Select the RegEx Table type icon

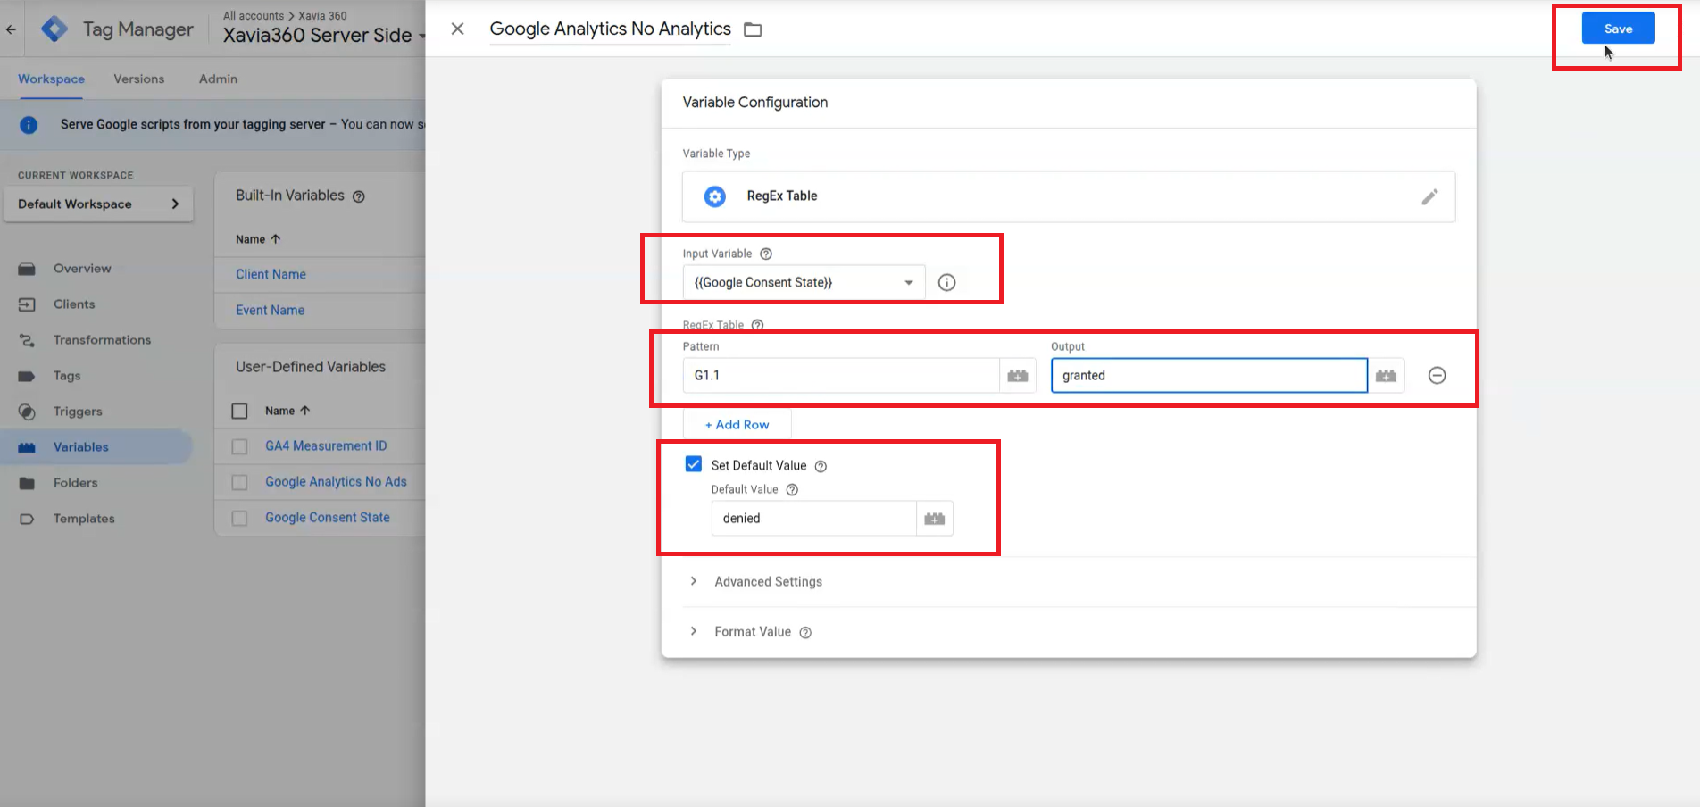[x=715, y=196]
